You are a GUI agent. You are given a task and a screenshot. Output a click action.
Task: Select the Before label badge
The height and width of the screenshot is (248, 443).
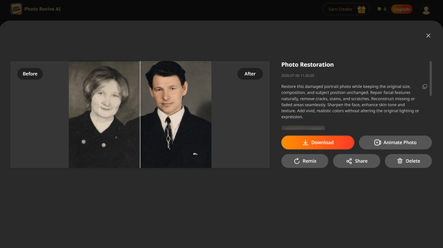coord(30,74)
